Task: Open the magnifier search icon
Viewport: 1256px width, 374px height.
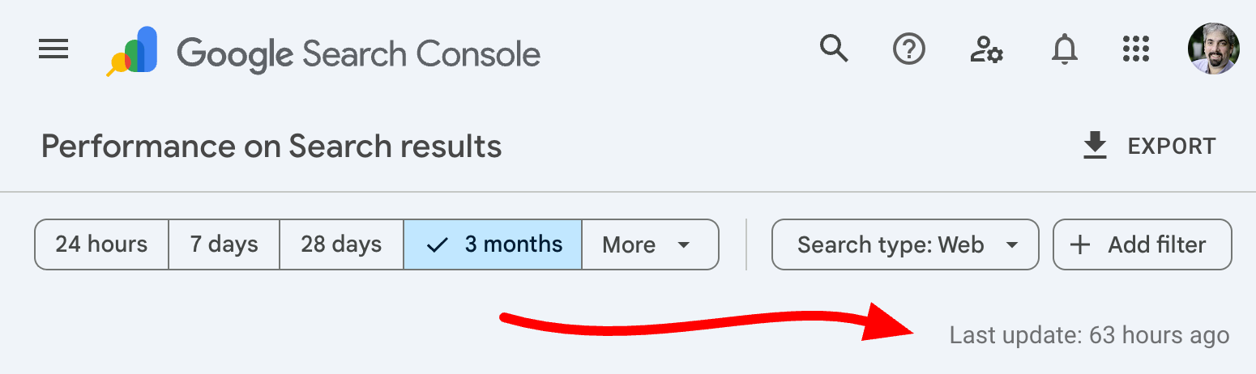Action: tap(834, 50)
